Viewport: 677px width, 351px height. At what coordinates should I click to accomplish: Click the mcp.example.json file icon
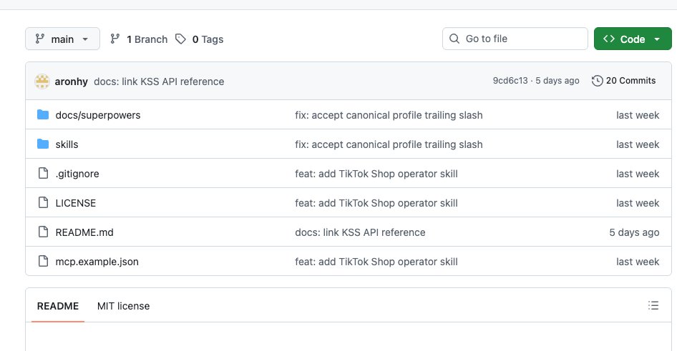click(43, 262)
